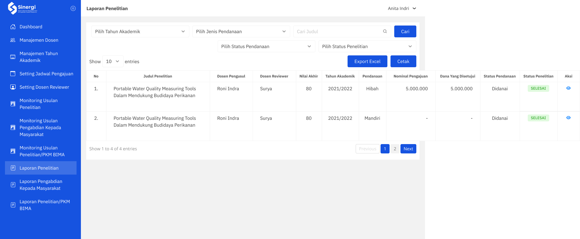The image size is (580, 239).
Task: Click the Cetak button
Action: point(403,61)
